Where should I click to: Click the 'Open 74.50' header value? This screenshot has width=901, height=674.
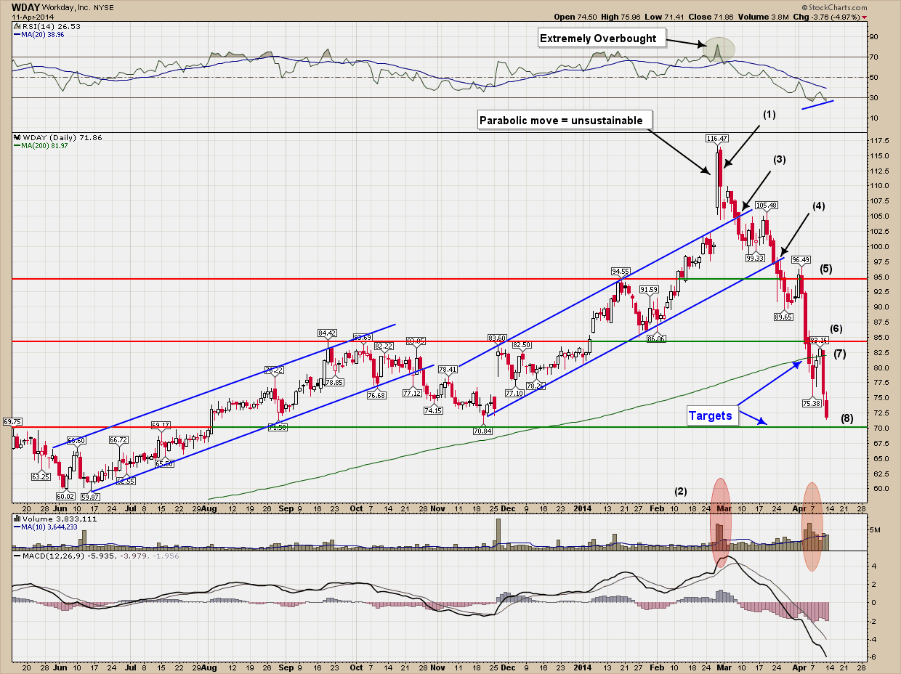(x=574, y=17)
